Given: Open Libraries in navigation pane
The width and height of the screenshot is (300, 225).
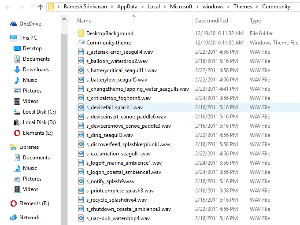Looking at the screenshot, I should click(29, 147).
